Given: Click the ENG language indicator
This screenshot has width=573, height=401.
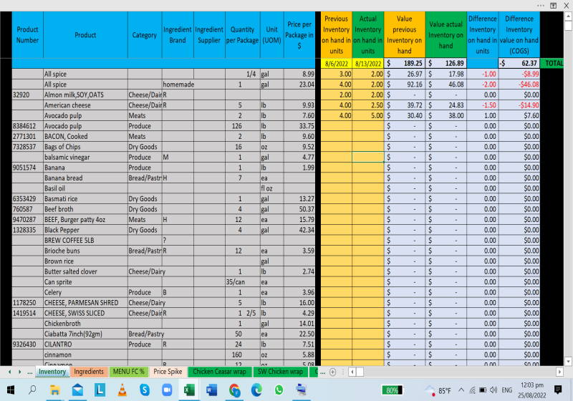Looking at the screenshot, I should coord(507,390).
